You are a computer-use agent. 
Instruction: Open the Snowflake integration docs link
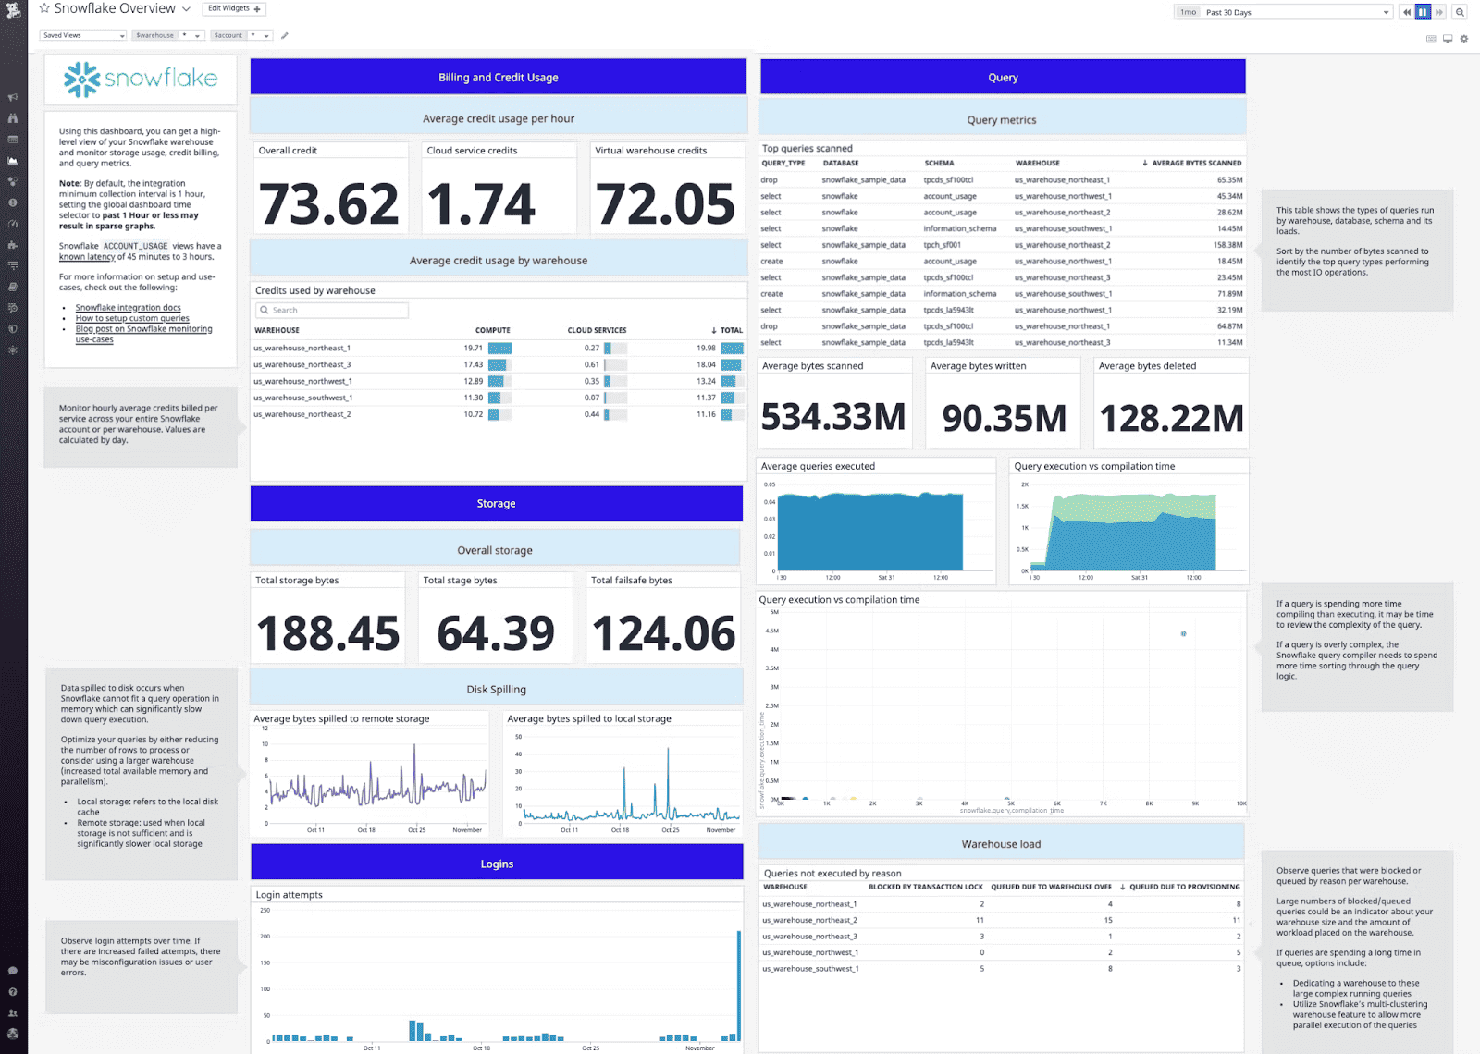(128, 308)
